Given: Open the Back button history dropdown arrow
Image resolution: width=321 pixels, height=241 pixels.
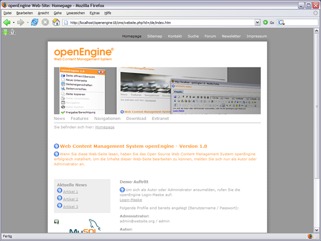Looking at the screenshot, I should click(14, 22).
